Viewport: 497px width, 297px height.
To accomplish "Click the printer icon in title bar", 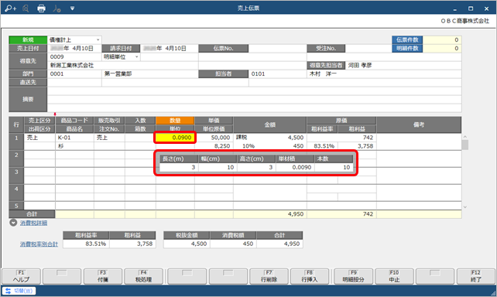I will tap(41, 9).
